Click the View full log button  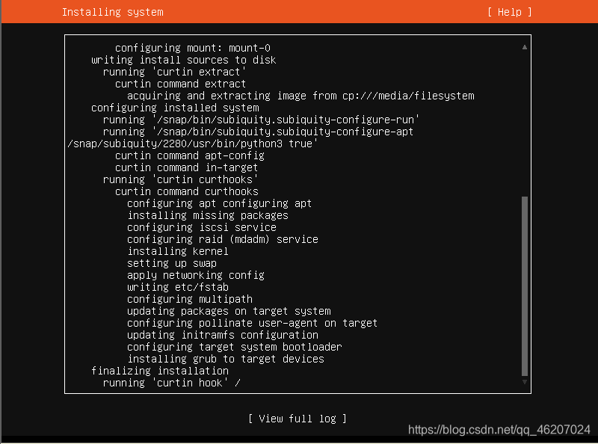tap(298, 419)
